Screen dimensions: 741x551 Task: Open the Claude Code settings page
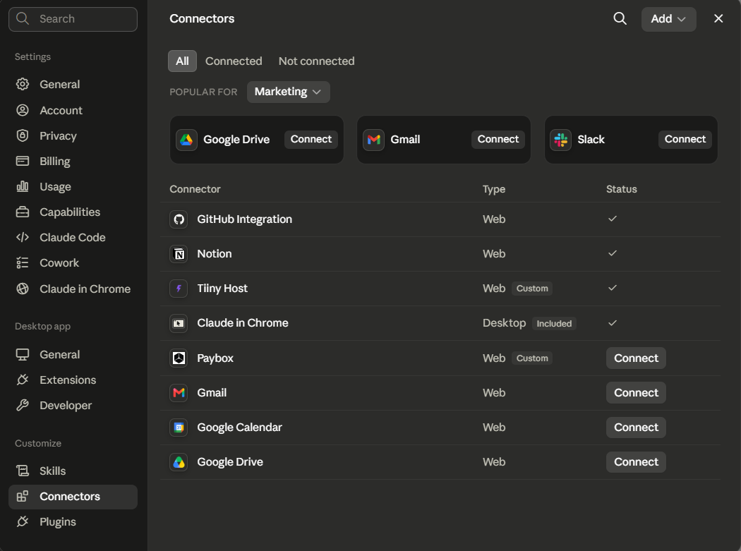[x=73, y=237]
